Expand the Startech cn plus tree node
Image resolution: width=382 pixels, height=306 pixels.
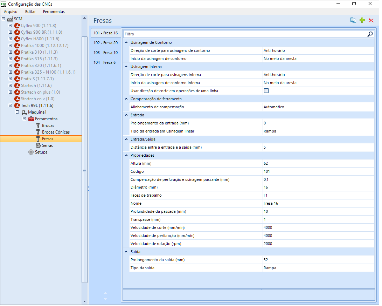(10, 93)
